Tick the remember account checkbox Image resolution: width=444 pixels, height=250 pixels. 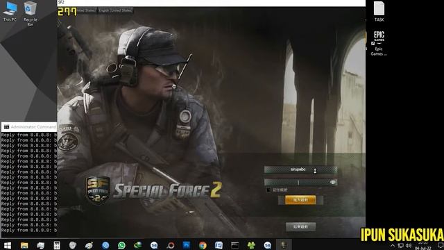click(x=268, y=190)
